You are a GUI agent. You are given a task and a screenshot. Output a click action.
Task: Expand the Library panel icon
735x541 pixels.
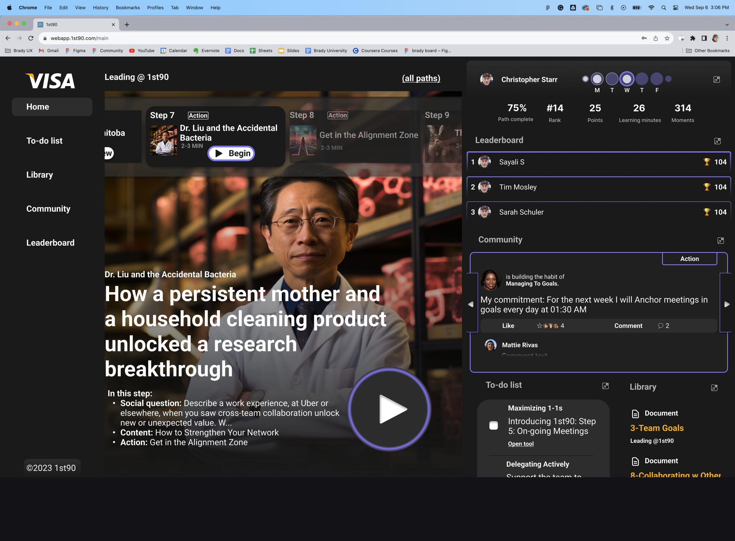pos(714,388)
